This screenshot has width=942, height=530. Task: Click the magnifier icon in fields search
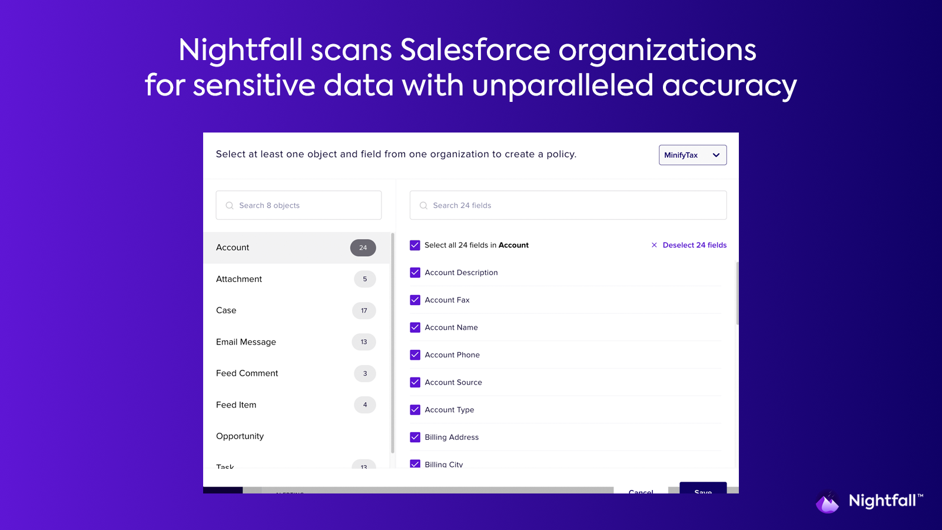point(423,206)
